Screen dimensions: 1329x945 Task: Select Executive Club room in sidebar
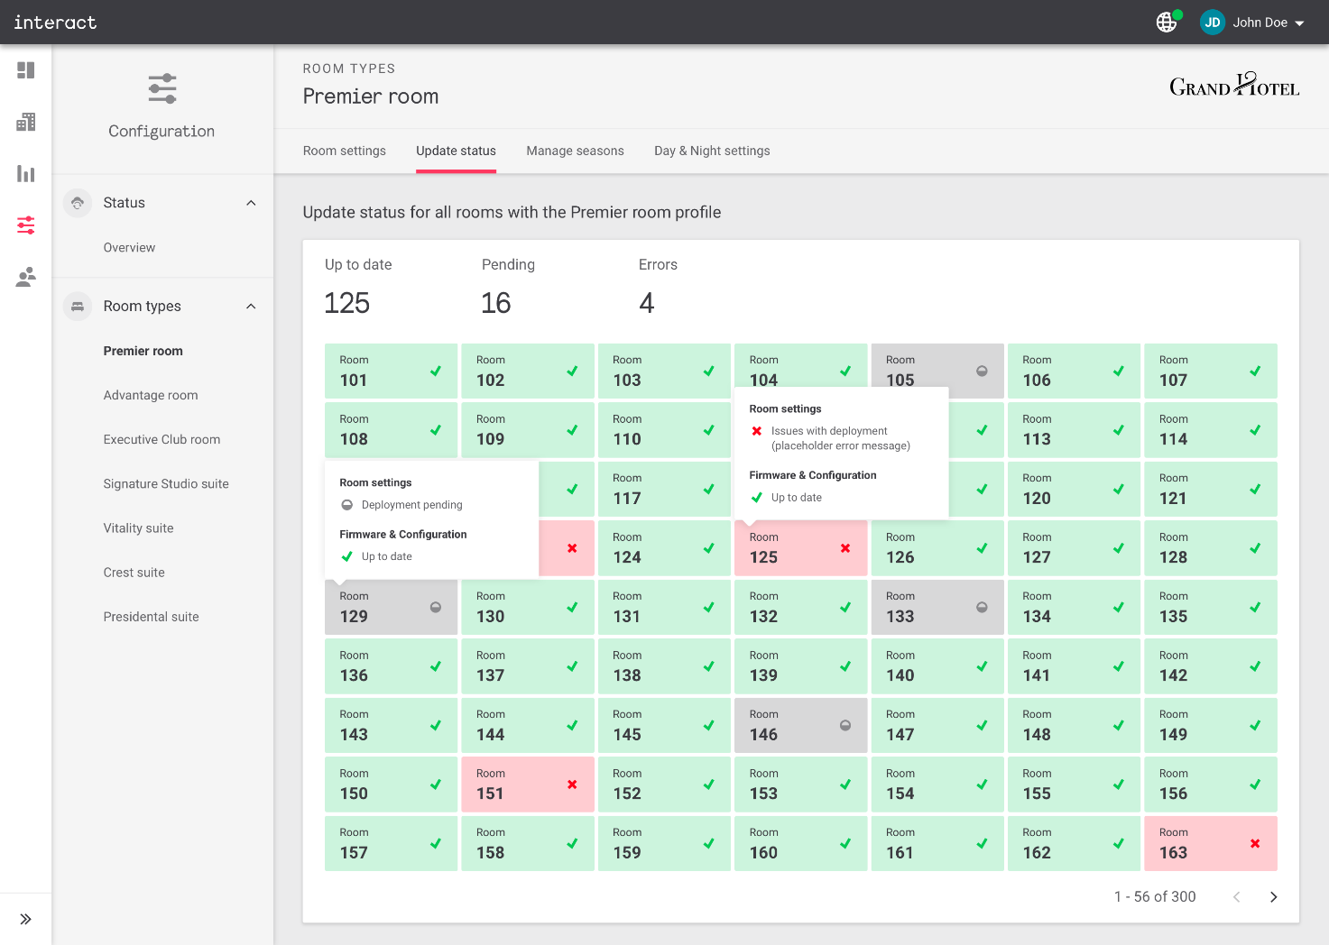[162, 439]
